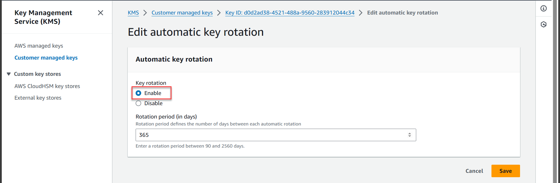Close the Key Management Service side panel
560x183 pixels.
coord(100,13)
